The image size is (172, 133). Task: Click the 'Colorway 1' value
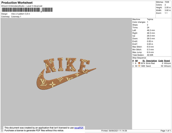(16, 17)
